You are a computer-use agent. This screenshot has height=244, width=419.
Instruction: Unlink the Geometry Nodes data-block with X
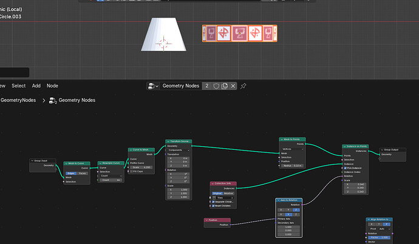point(233,86)
